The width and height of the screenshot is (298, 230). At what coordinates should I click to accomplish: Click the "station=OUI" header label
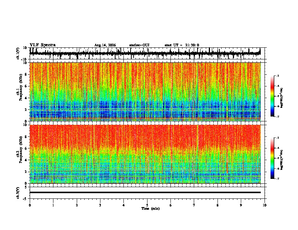139,45
